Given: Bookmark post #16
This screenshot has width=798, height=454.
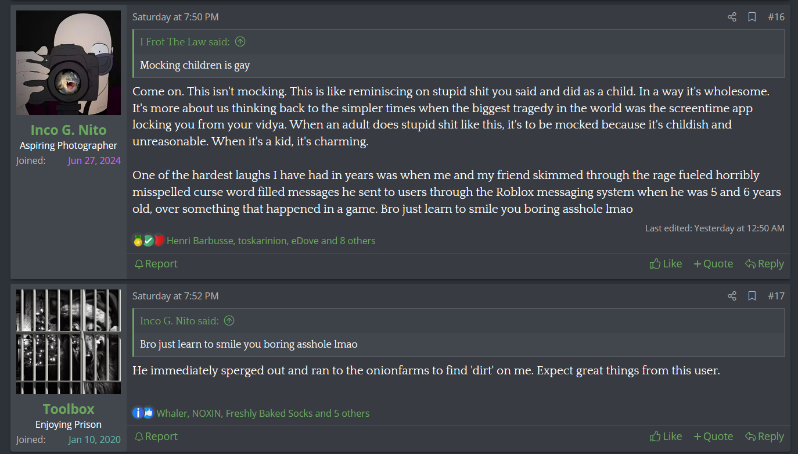Looking at the screenshot, I should point(752,17).
